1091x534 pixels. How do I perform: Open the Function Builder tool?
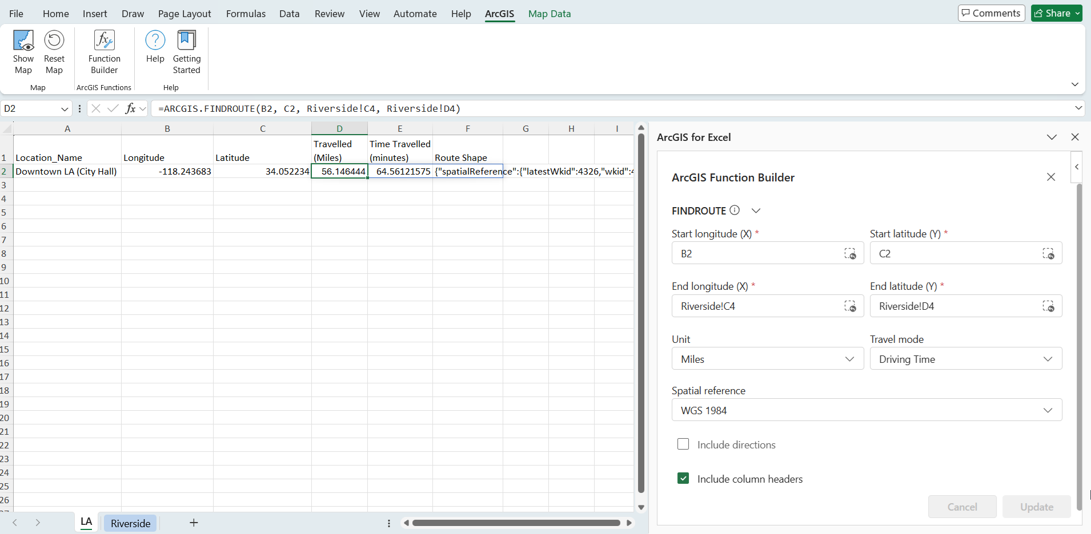click(x=105, y=52)
